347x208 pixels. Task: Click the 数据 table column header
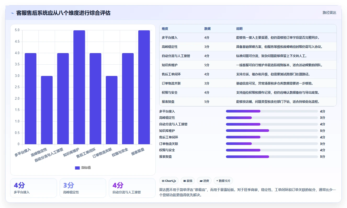[207, 29]
